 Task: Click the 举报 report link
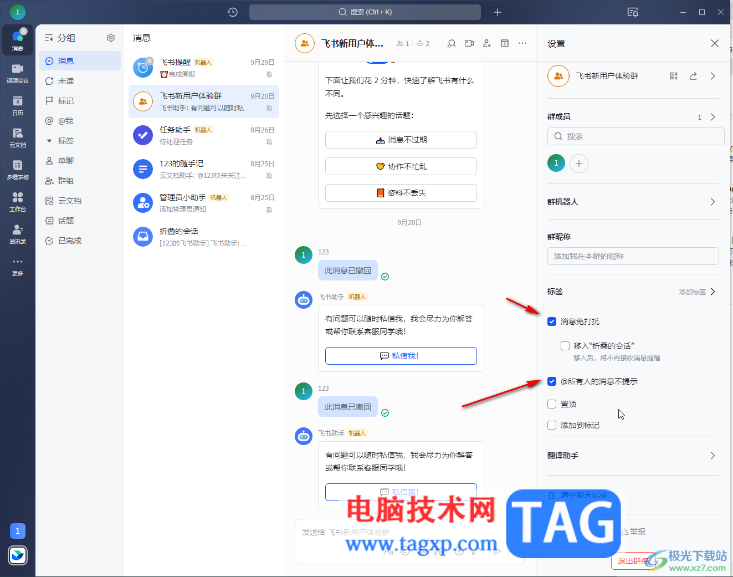click(634, 532)
